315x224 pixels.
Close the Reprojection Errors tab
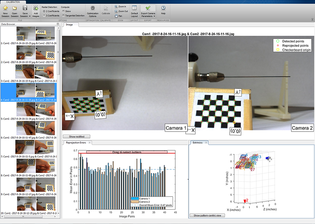pyautogui.click(x=89, y=143)
